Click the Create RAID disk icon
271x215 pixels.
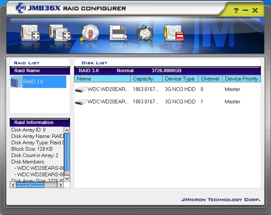[x=30, y=33]
